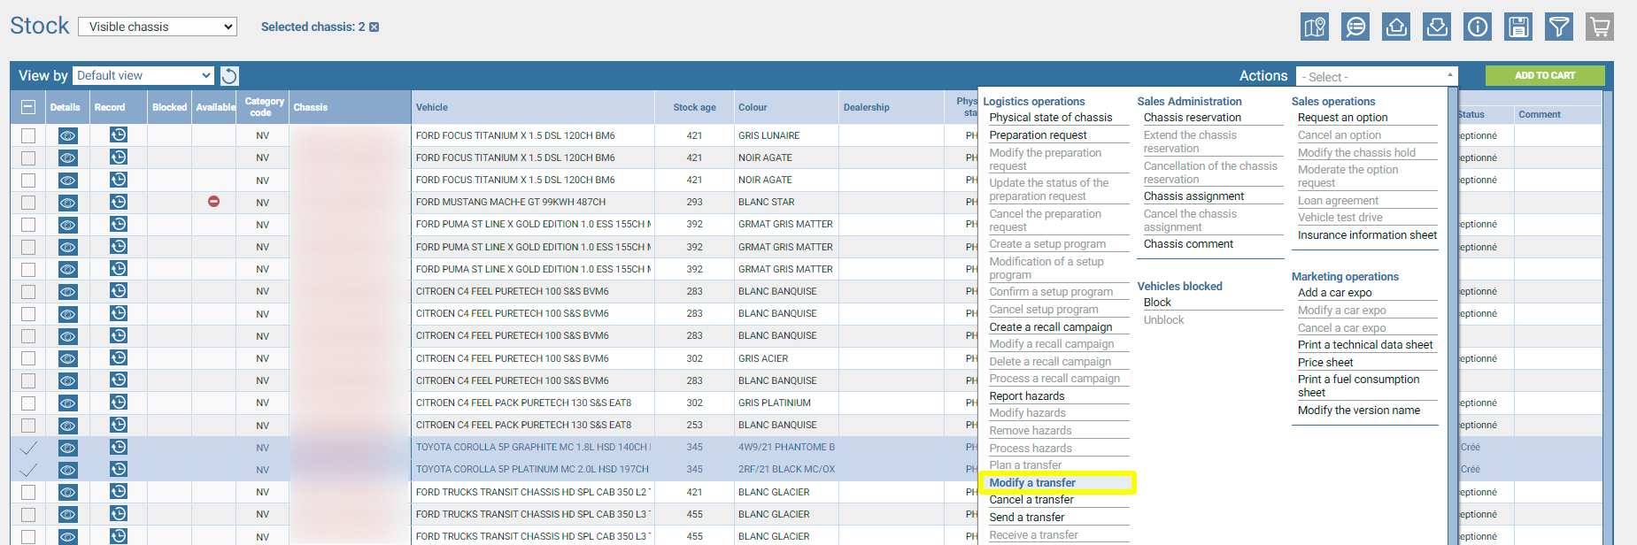Image resolution: width=1637 pixels, height=545 pixels.
Task: Open record history for Focus GRIS LUNAIRE row
Action: tap(119, 134)
